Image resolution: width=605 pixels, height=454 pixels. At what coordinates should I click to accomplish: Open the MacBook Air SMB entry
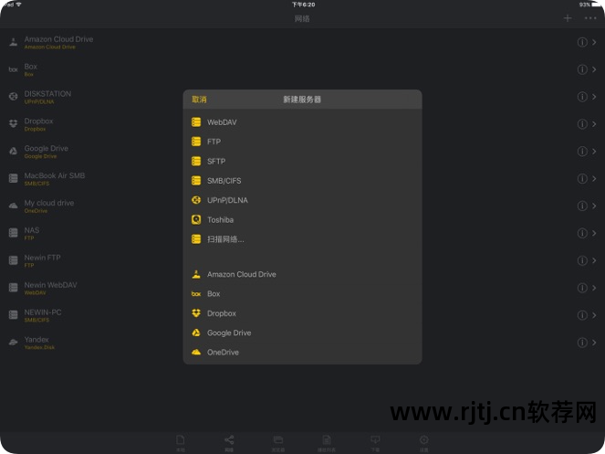click(x=303, y=178)
